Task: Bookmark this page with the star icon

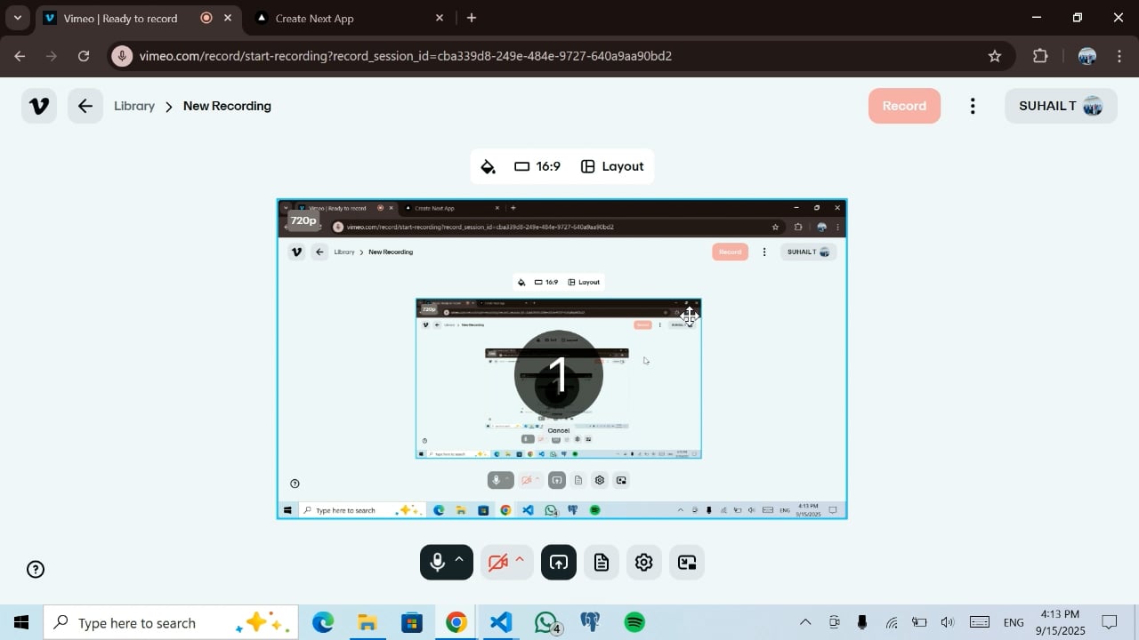Action: [995, 56]
